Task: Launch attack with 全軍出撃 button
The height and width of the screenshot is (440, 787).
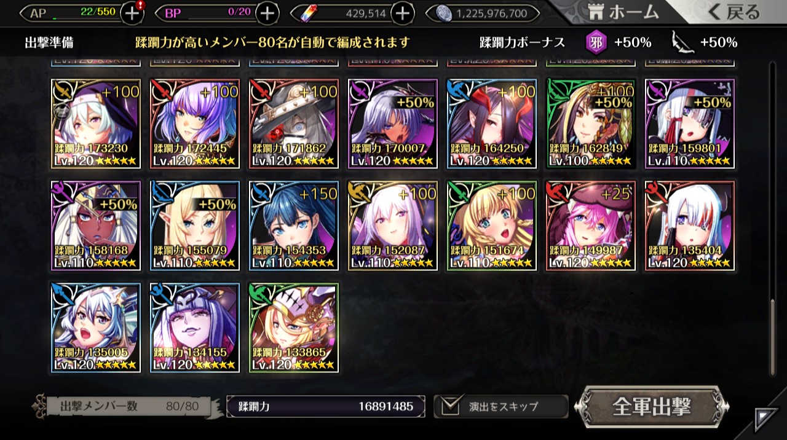Action: click(x=652, y=406)
